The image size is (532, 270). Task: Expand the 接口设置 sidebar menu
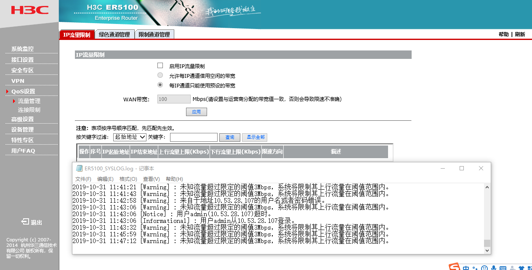click(x=22, y=60)
